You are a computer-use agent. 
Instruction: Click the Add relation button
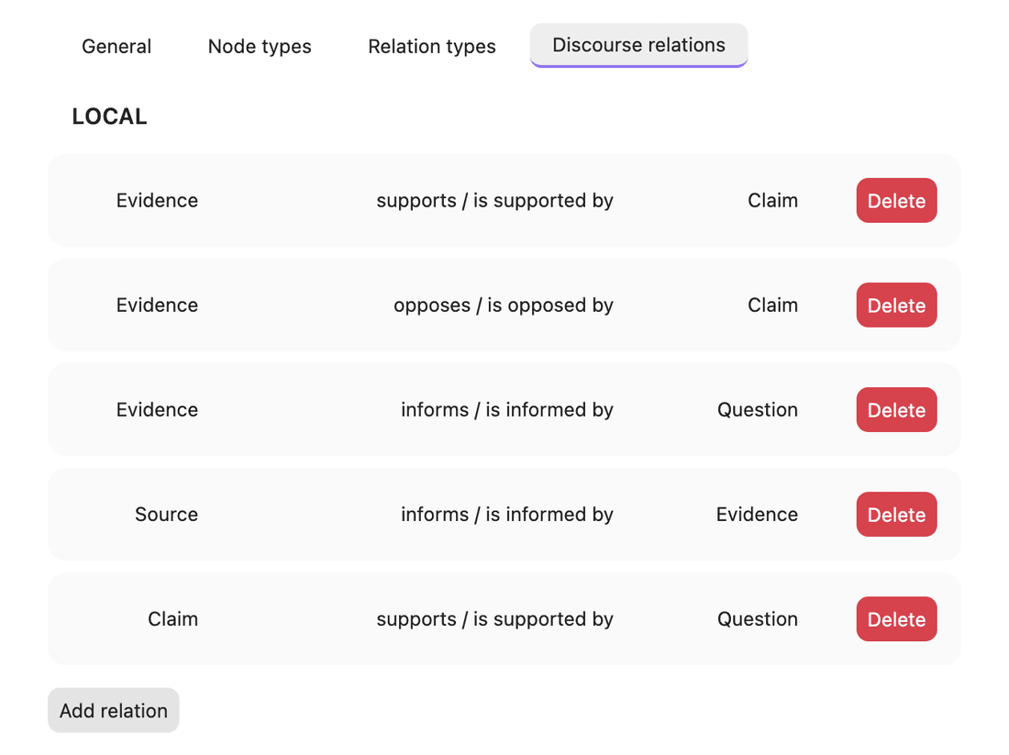point(113,711)
